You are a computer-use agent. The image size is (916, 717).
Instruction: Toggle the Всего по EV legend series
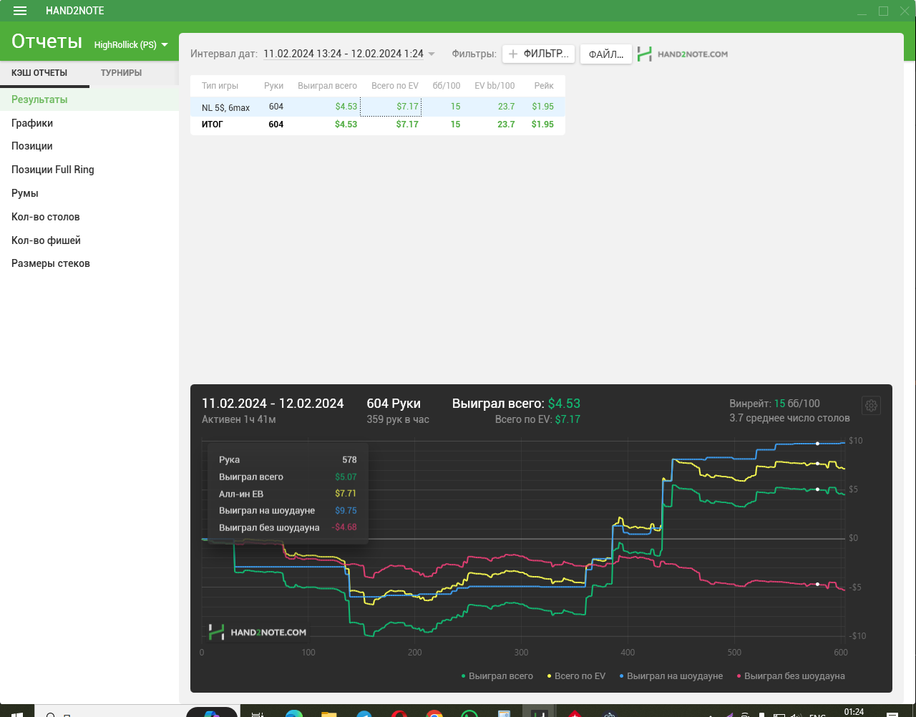[576, 676]
